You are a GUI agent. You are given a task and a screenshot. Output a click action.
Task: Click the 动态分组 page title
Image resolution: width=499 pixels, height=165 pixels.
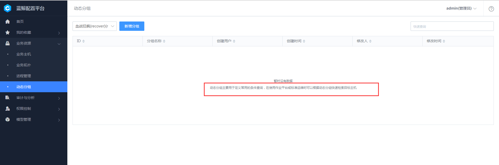coord(82,8)
